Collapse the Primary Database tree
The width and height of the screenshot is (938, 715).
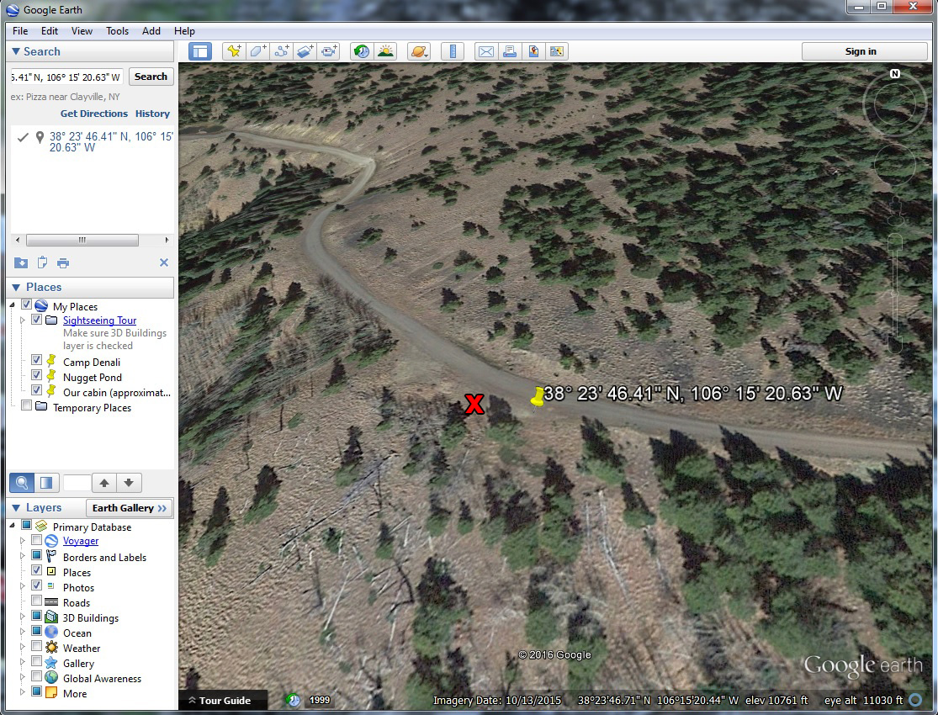13,526
